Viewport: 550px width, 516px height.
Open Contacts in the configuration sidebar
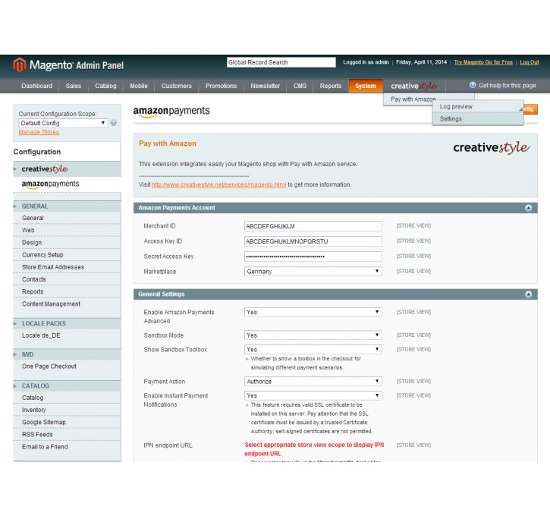click(67, 279)
